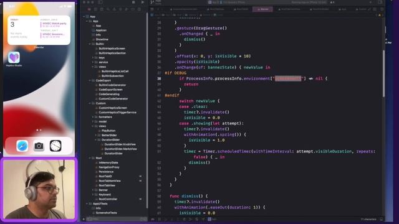Expand the formatters folder
This screenshot has width=399, height=224.
[x=93, y=117]
